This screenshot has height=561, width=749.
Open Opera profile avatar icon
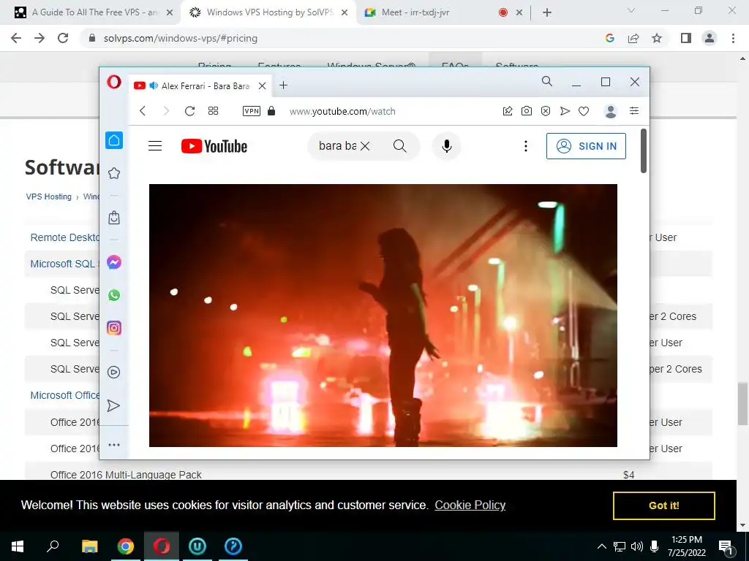pos(611,111)
